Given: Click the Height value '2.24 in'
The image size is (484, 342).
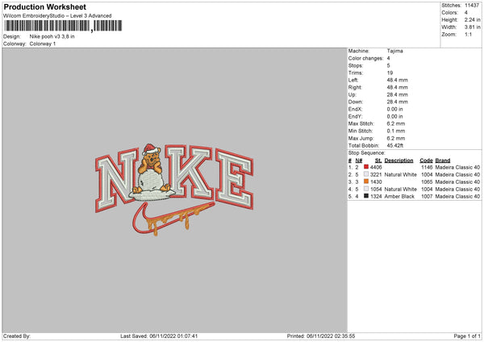Looking at the screenshot, I should 472,19.
